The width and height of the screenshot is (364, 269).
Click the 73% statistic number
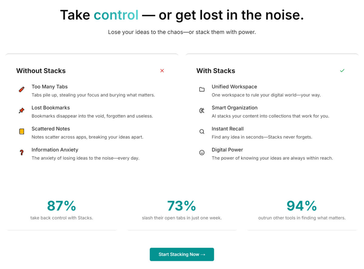click(x=182, y=206)
